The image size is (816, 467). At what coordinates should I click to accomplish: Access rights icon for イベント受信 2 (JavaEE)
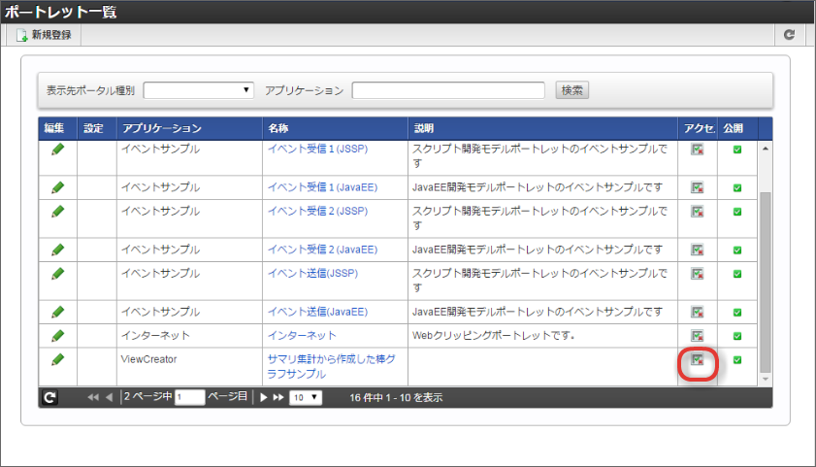click(x=698, y=250)
